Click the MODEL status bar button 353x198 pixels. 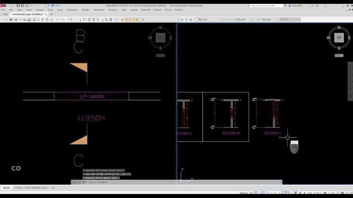coord(244,193)
